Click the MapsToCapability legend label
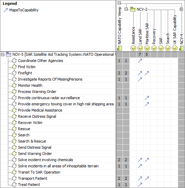The height and width of the screenshot is (188, 185). (x=24, y=10)
